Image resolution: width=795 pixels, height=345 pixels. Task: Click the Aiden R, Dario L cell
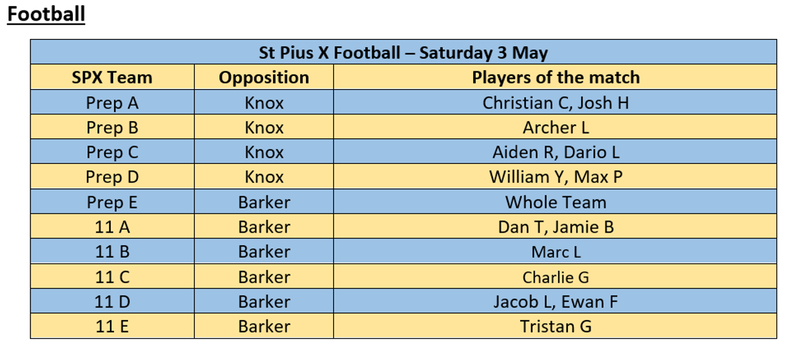[x=555, y=152]
